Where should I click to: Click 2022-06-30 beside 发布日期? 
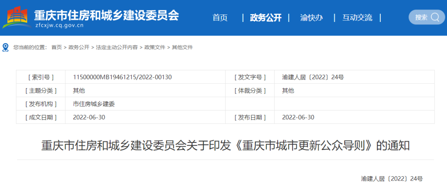coord(298,117)
